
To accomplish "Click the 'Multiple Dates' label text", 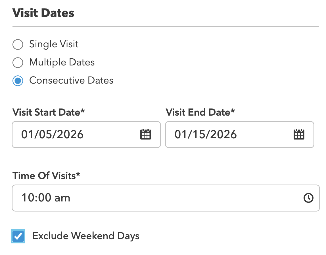I will [62, 62].
